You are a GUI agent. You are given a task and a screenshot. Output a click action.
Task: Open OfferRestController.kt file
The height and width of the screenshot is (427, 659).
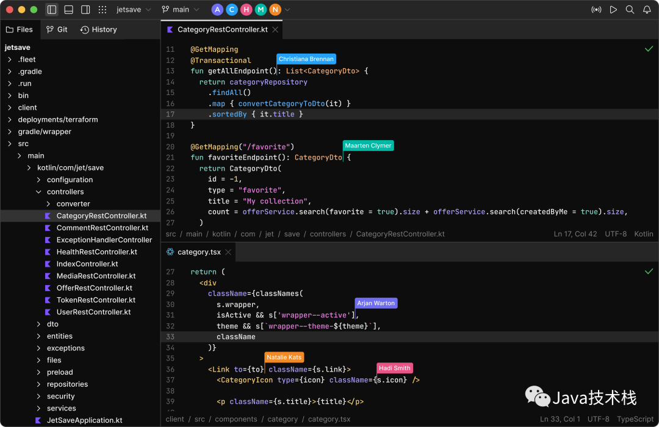tap(94, 288)
